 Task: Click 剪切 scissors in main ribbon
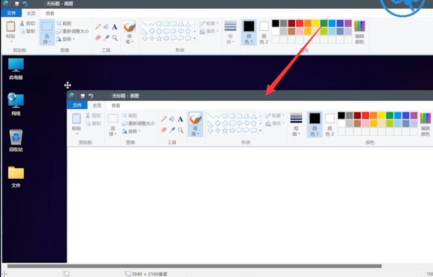pos(27,23)
